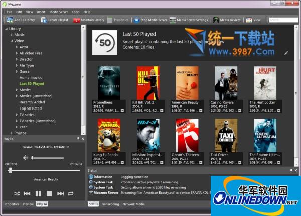
Task: Switch to the Transcoding tab
Action: pos(110,204)
